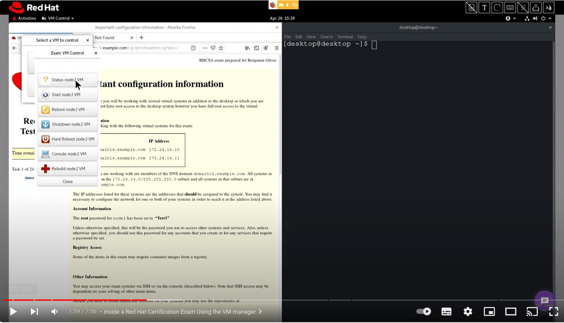Mute the video player volume
The width and height of the screenshot is (564, 323).
[55, 311]
